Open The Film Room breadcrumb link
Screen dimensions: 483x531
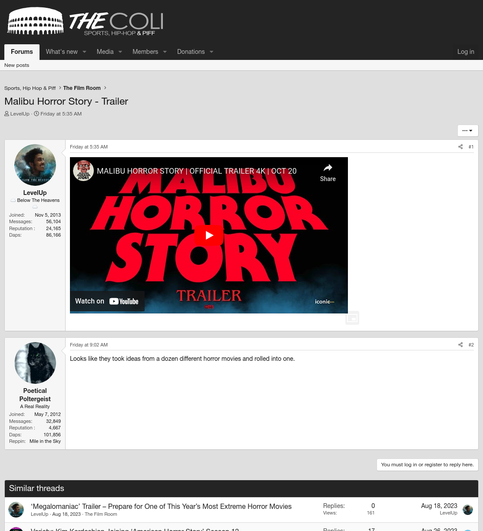point(82,88)
